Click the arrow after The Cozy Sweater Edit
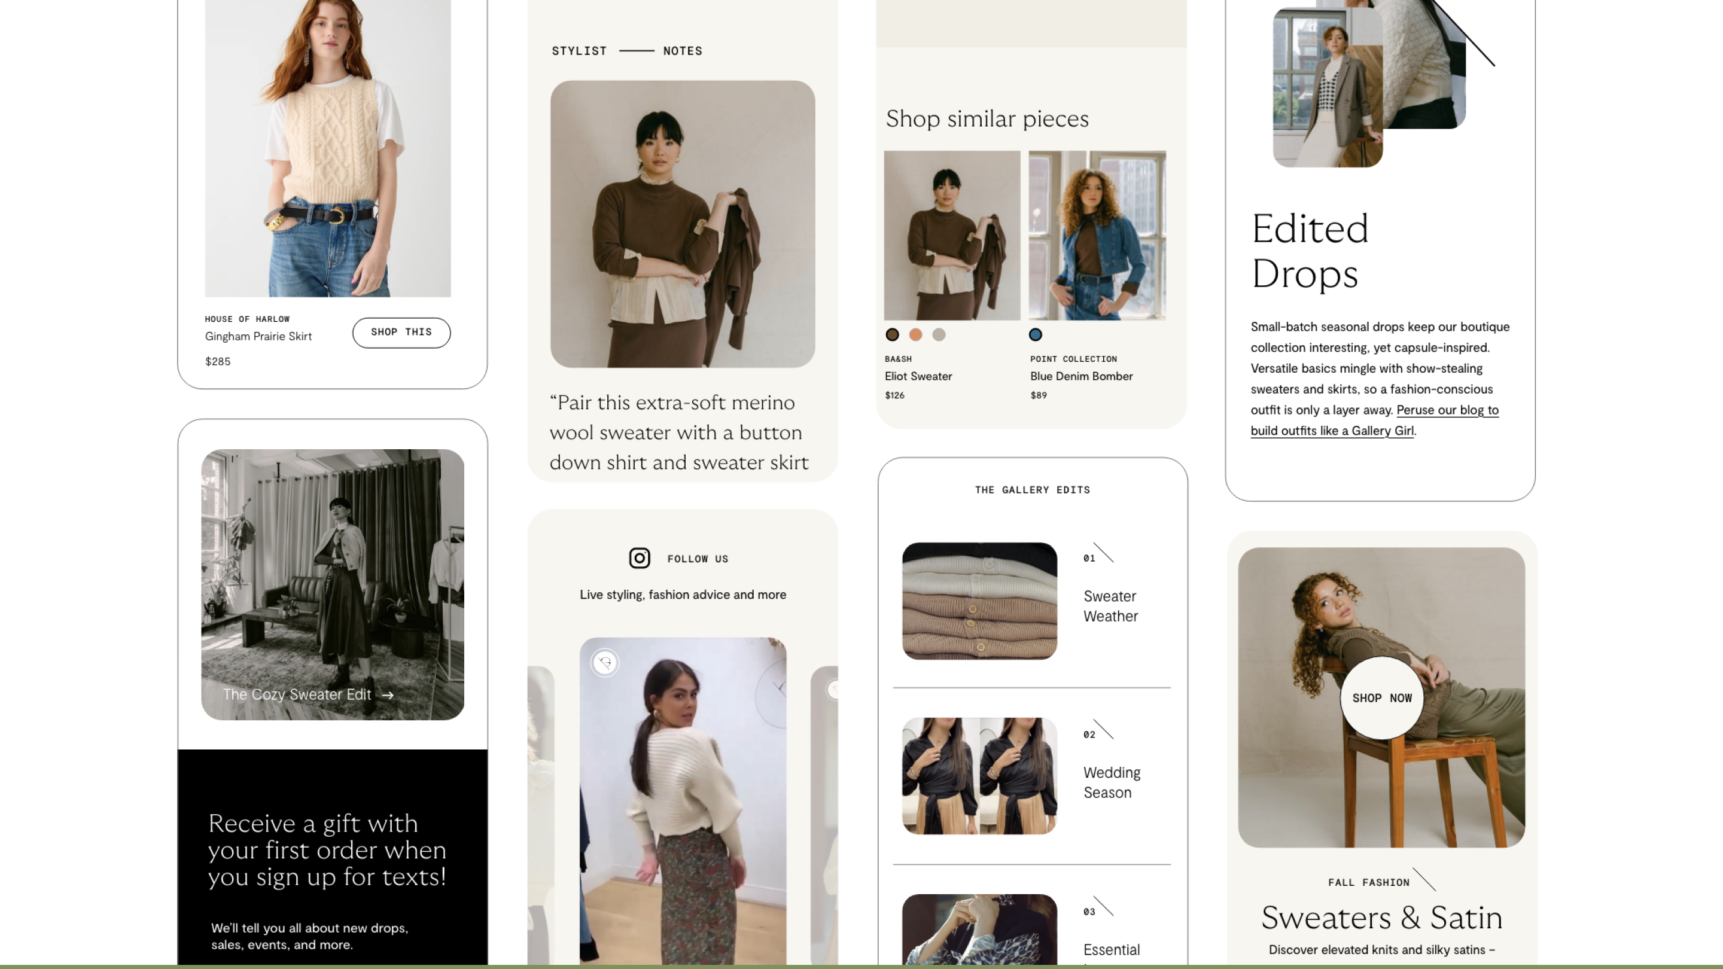Screen dimensions: 1723x969 click(387, 695)
